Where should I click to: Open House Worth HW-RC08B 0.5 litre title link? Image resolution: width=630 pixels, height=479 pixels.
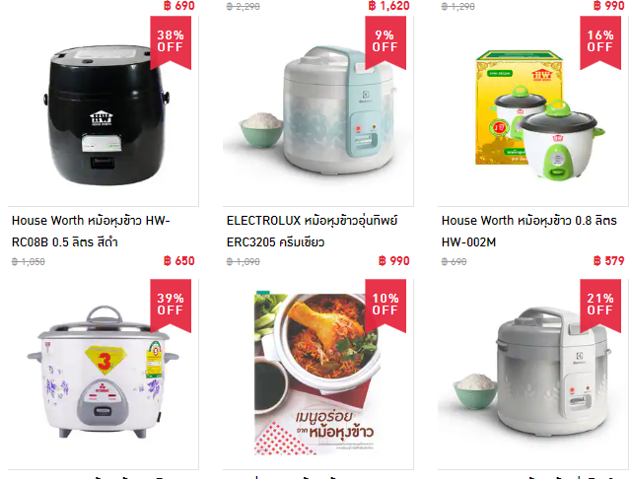tap(91, 232)
